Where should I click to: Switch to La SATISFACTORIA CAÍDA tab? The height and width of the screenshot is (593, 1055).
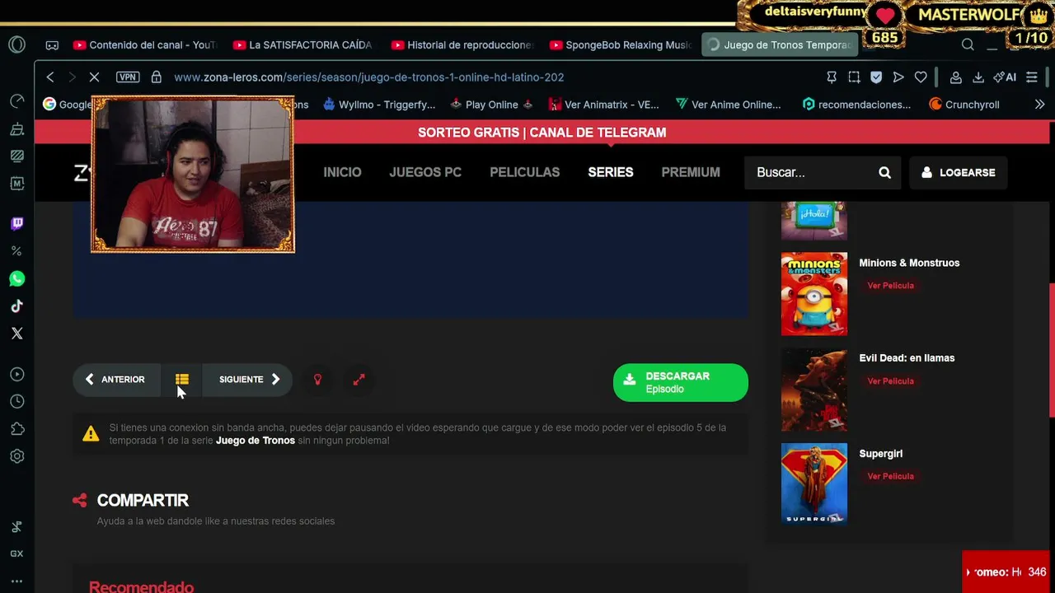[x=304, y=45]
